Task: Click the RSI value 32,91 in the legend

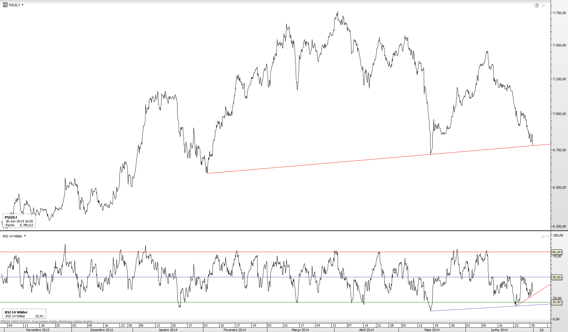Action: [39, 316]
